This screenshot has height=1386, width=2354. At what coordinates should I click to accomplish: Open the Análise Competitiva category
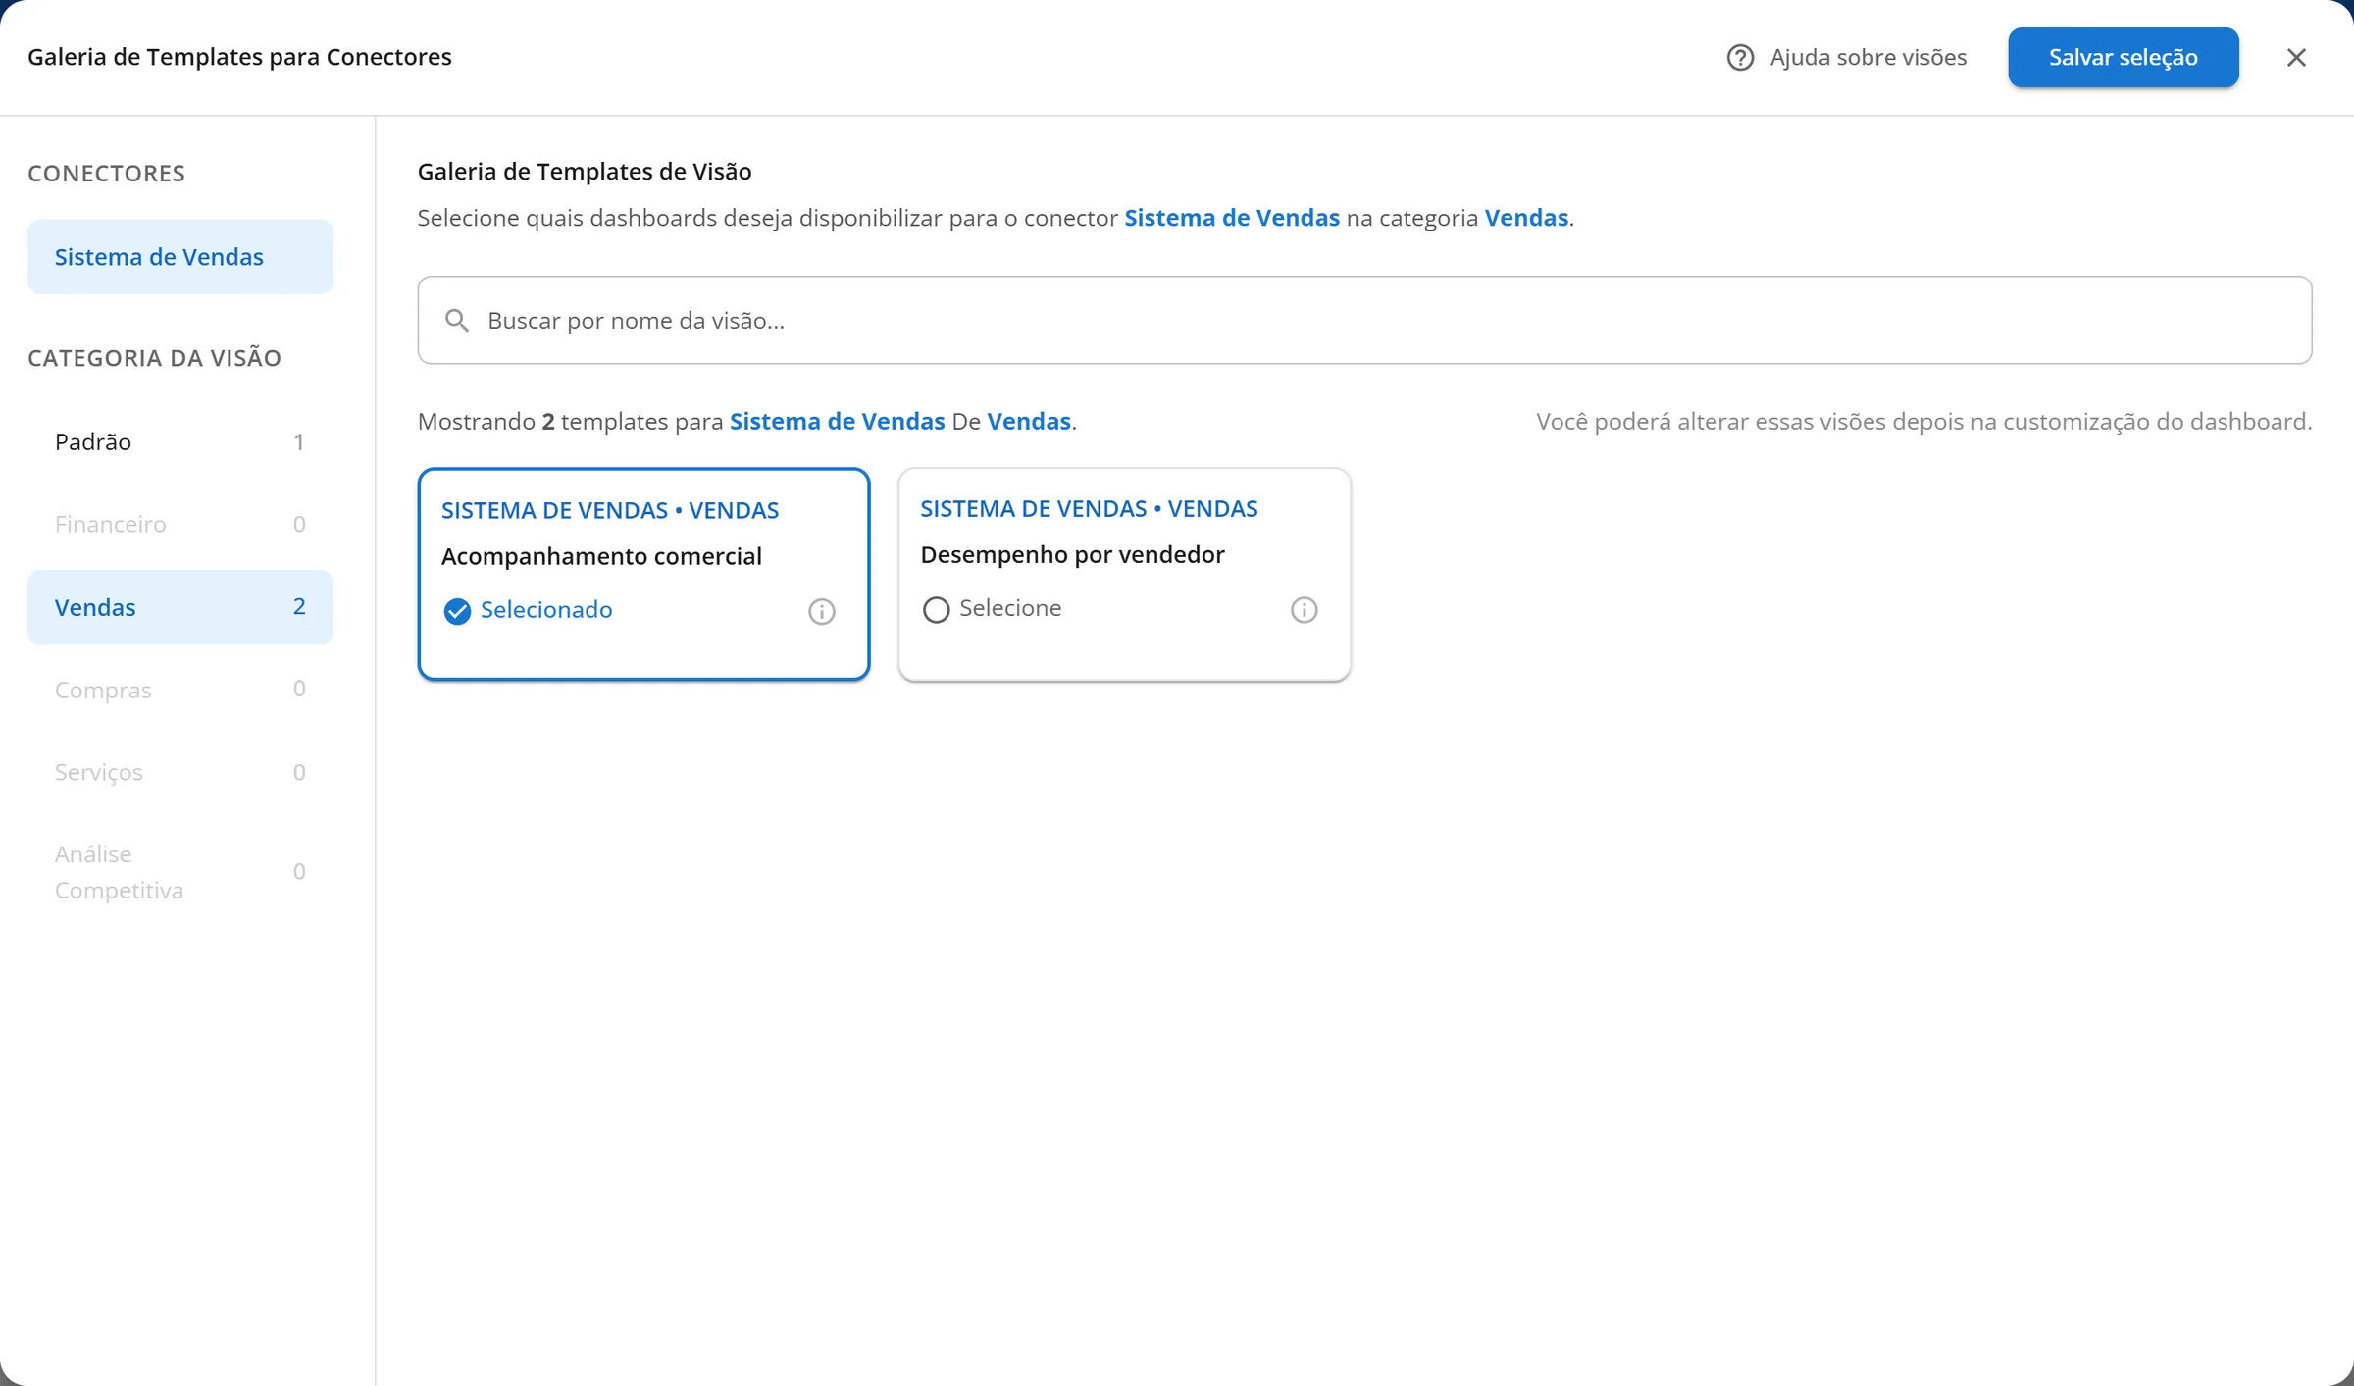[x=180, y=872]
